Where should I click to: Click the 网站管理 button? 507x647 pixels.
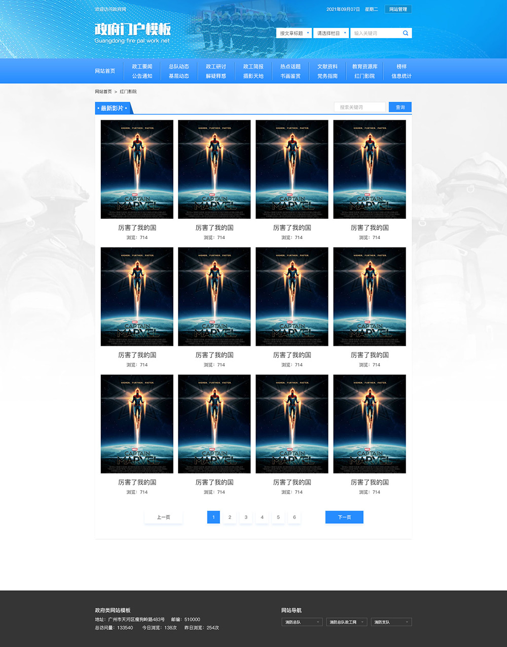pos(398,9)
